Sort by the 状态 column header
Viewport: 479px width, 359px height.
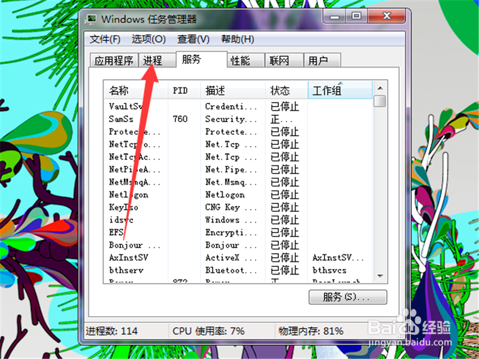coord(287,90)
